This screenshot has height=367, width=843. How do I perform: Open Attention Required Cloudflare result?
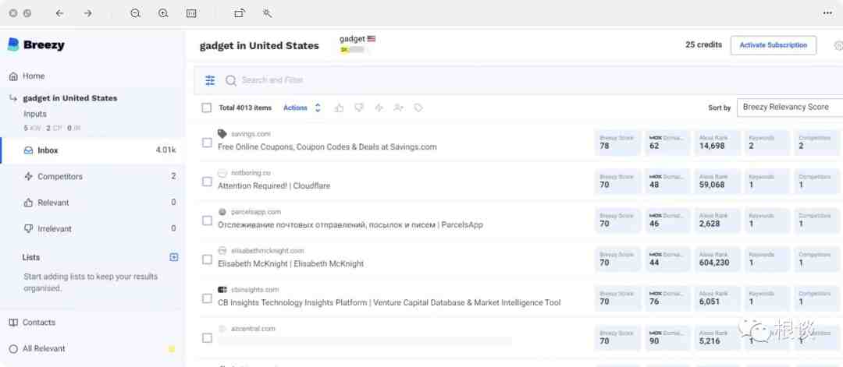click(x=274, y=185)
